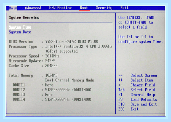171x122 pixels.
Task: Click the 3014MHz value
Action: pos(52,56)
